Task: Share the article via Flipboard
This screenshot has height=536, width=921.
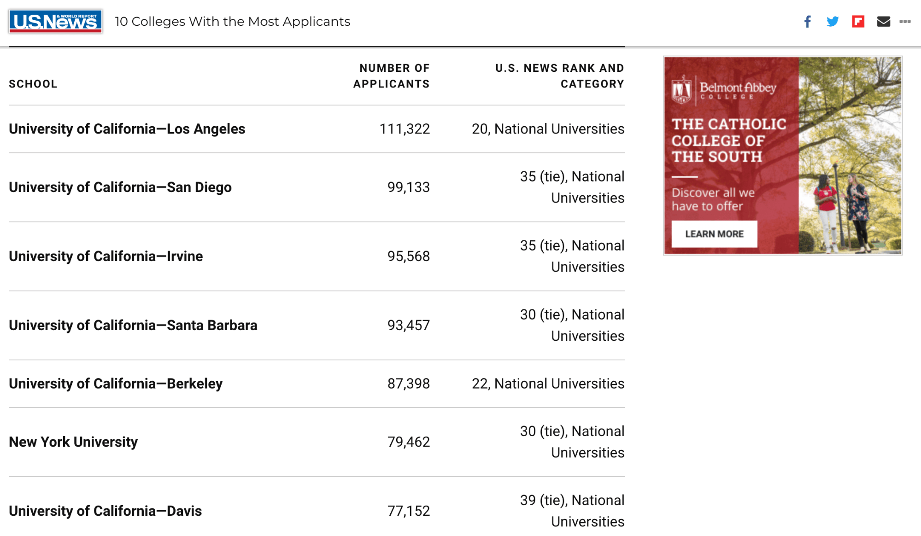Action: click(x=858, y=21)
